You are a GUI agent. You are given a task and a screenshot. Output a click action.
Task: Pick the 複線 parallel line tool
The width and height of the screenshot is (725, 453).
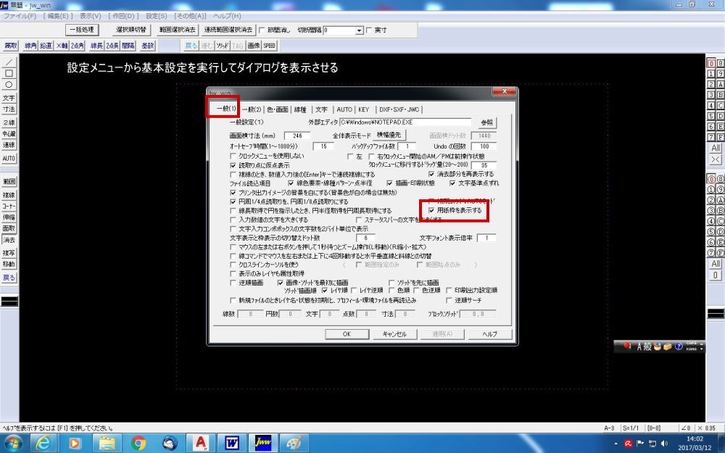[9, 195]
